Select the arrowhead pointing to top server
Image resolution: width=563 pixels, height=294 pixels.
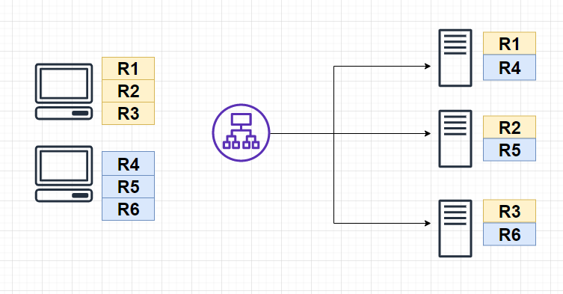point(428,66)
